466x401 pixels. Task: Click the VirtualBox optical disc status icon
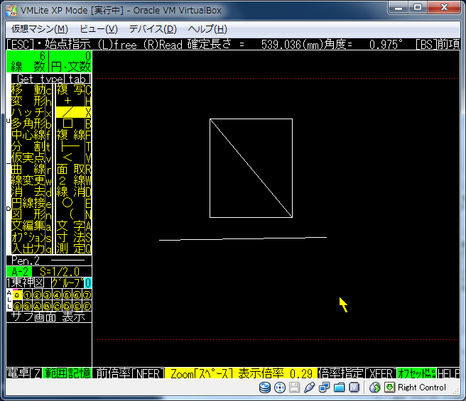(x=280, y=388)
